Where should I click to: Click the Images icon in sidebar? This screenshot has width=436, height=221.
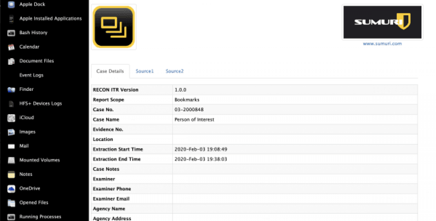pyautogui.click(x=11, y=132)
